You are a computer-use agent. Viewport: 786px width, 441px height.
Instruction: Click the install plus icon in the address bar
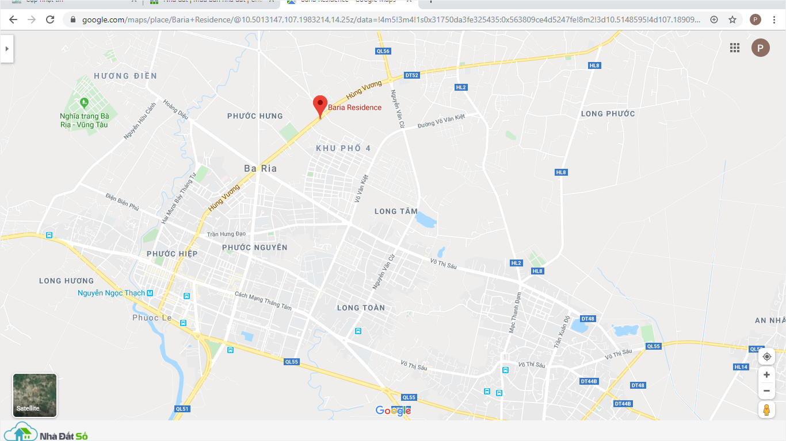click(714, 20)
